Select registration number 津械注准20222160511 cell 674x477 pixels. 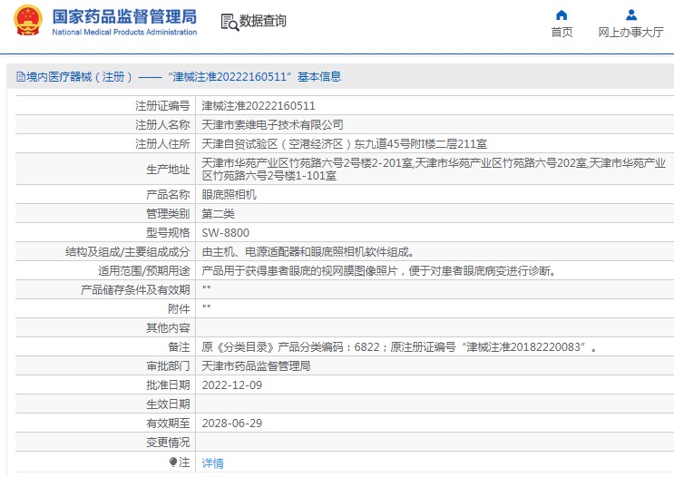pyautogui.click(x=259, y=106)
